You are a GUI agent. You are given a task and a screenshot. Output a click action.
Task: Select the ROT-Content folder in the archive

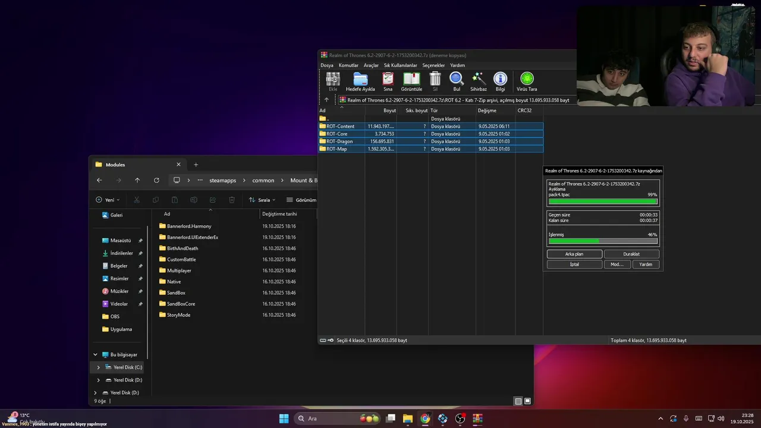[430, 126]
